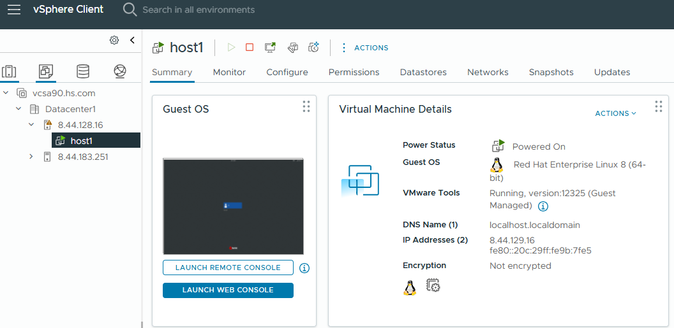Power on the host1 virtual machine
Screen dimensions: 674x328
(x=231, y=48)
